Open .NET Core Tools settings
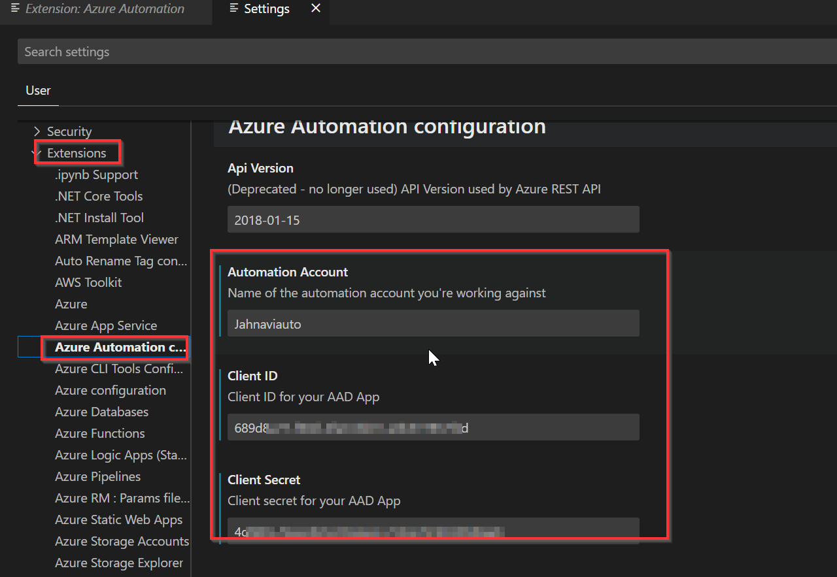 [99, 196]
